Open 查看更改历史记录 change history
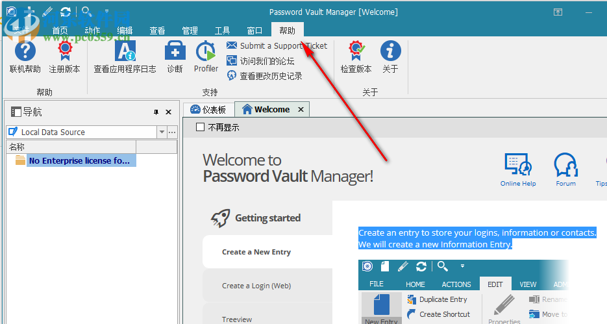This screenshot has height=324, width=607. [264, 76]
